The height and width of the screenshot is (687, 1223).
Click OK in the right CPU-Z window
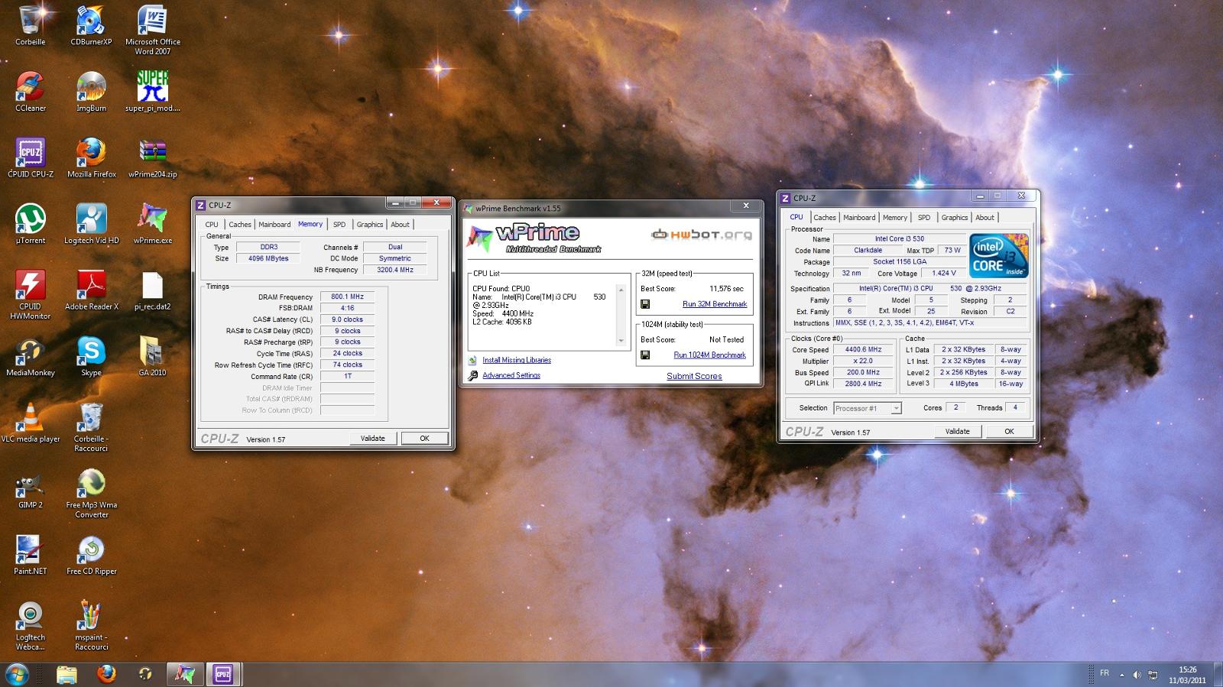pyautogui.click(x=1009, y=432)
